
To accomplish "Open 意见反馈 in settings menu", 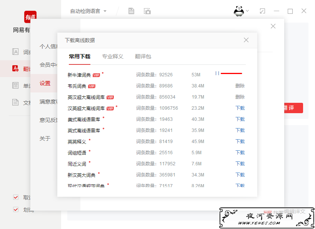I will pyautogui.click(x=48, y=120).
